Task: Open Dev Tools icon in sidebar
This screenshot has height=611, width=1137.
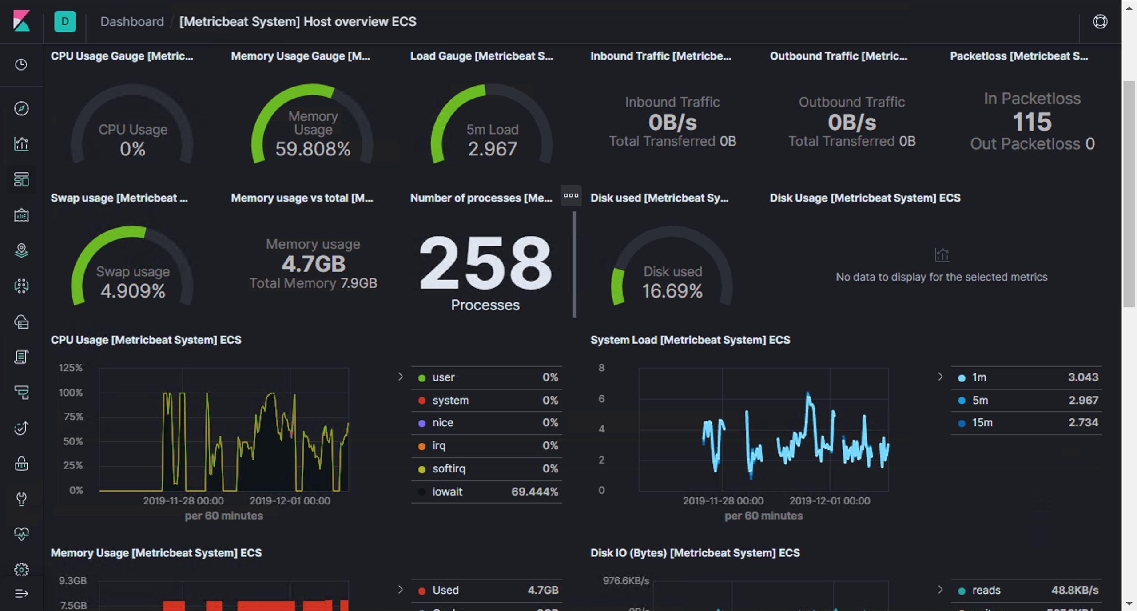Action: coord(21,499)
